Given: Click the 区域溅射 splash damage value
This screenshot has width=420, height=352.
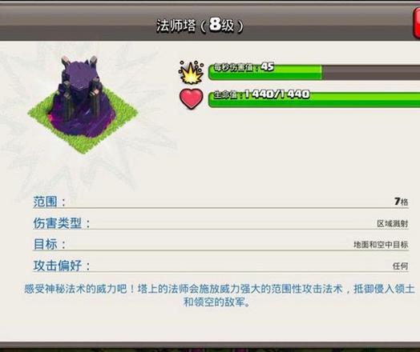Looking at the screenshot, I should tap(393, 224).
